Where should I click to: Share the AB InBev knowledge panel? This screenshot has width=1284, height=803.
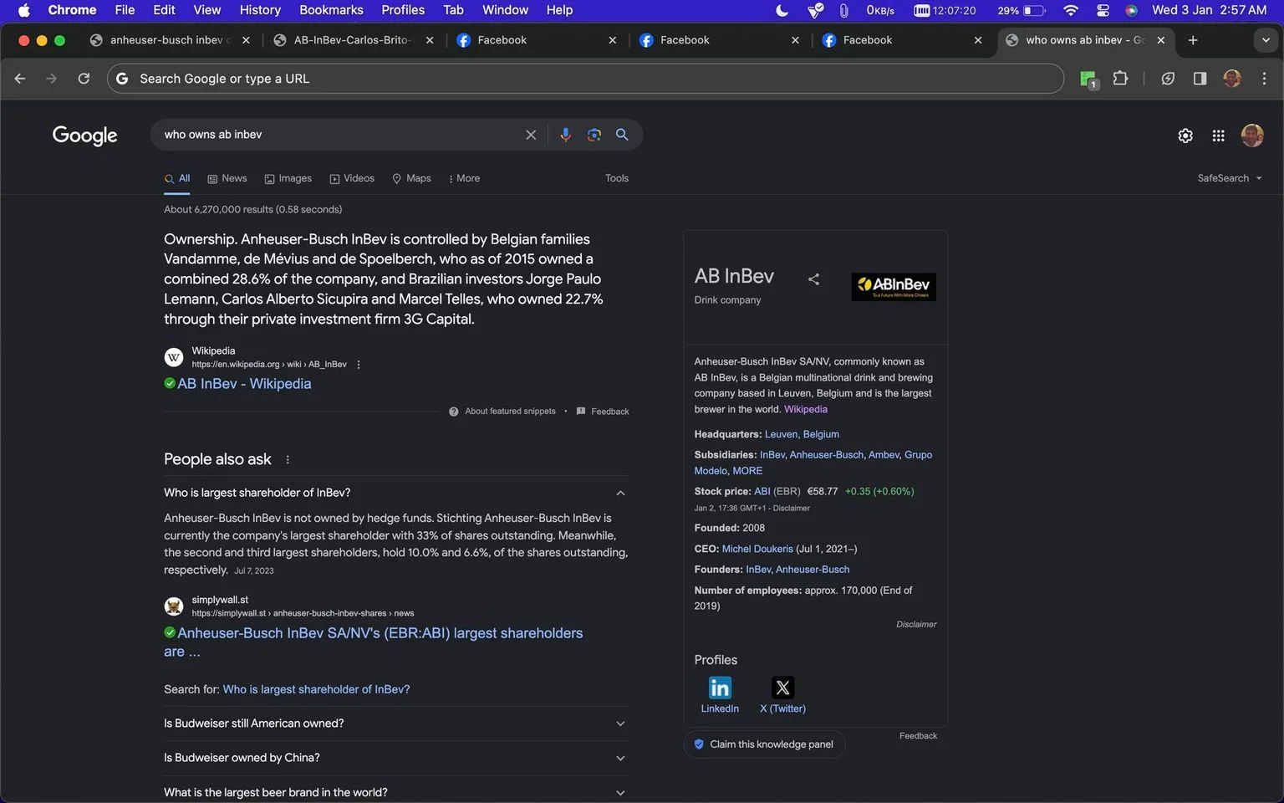tap(813, 279)
